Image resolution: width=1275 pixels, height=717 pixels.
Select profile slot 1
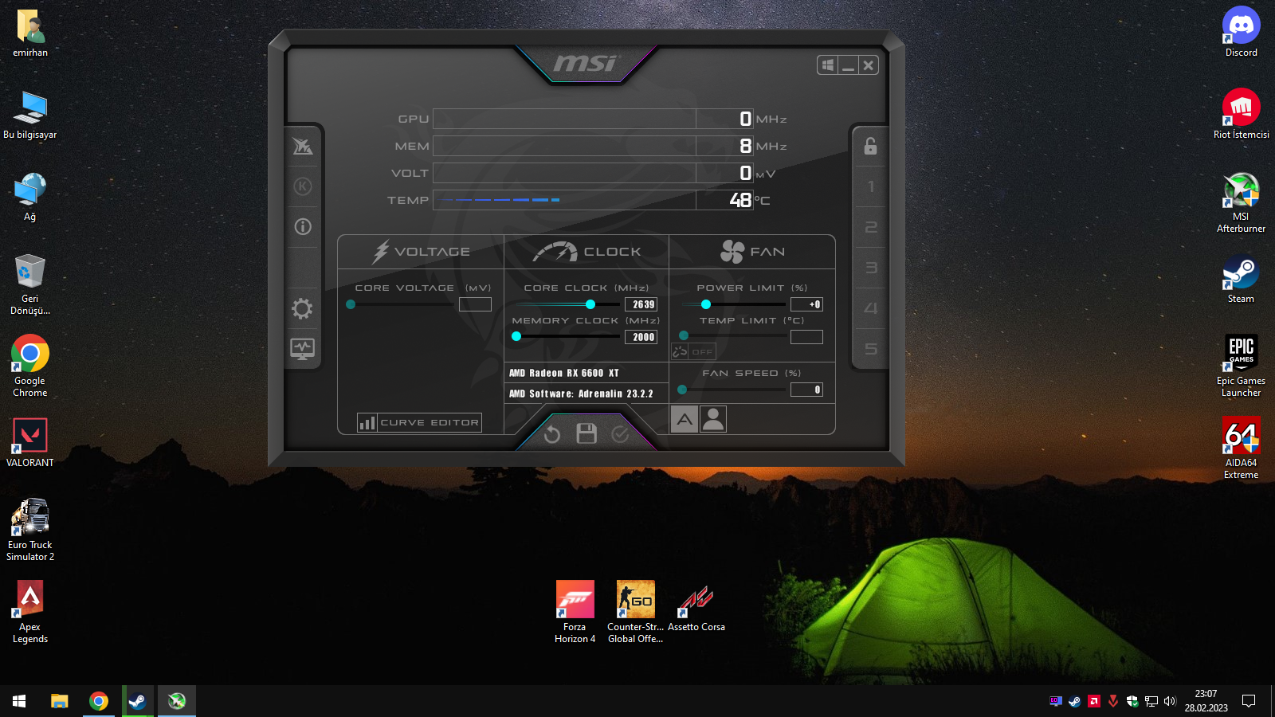871,186
